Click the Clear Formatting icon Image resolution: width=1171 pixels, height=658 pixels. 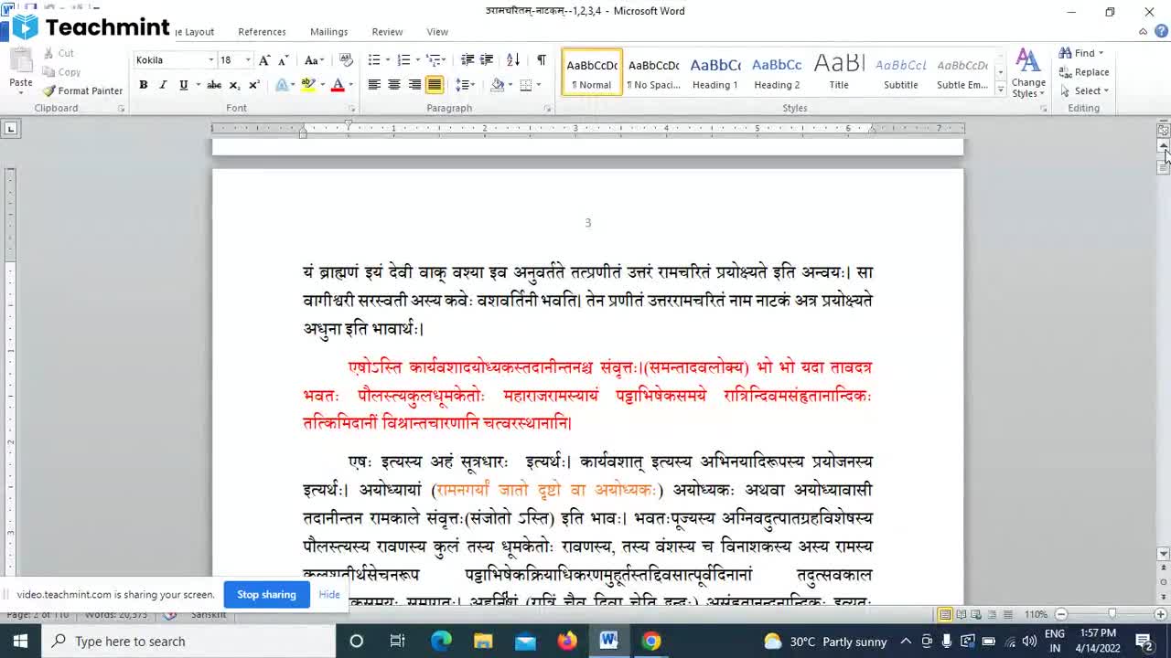346,60
